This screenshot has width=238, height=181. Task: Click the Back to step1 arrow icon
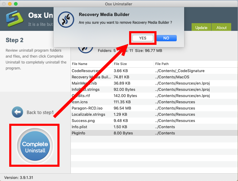click(17, 112)
